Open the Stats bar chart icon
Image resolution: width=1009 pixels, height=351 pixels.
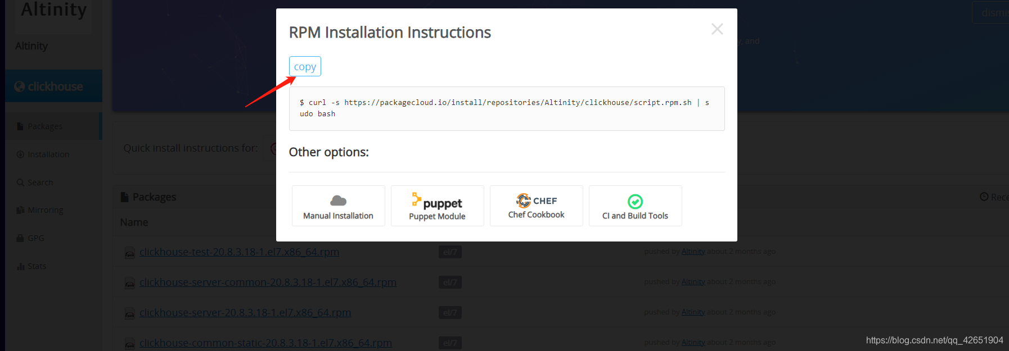coord(20,266)
